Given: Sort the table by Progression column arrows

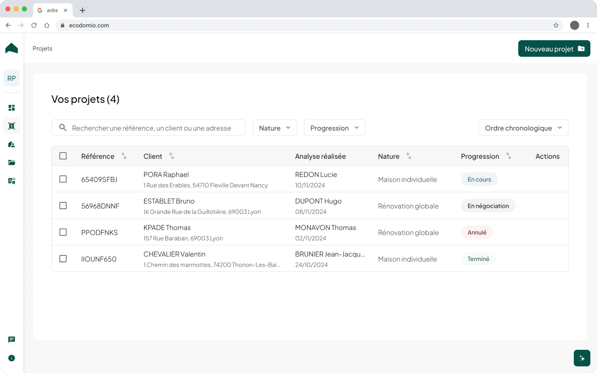Looking at the screenshot, I should [x=509, y=156].
